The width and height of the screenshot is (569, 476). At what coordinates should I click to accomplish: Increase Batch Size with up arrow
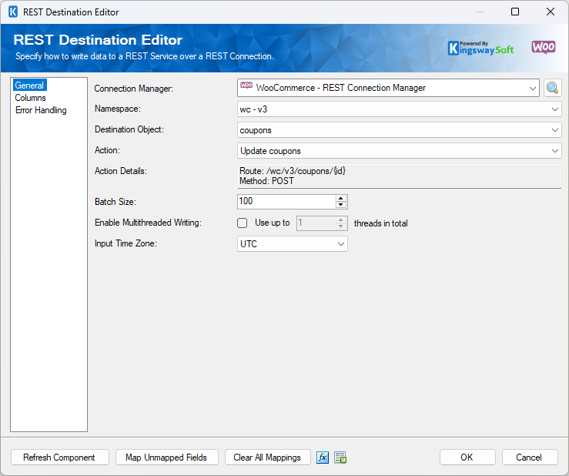click(340, 198)
